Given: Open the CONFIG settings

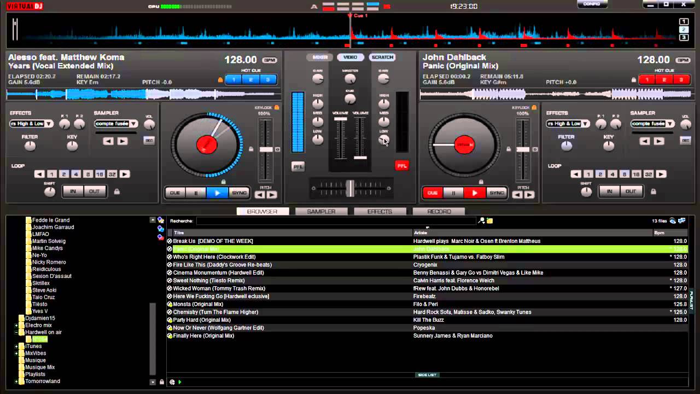Looking at the screenshot, I should click(x=592, y=4).
